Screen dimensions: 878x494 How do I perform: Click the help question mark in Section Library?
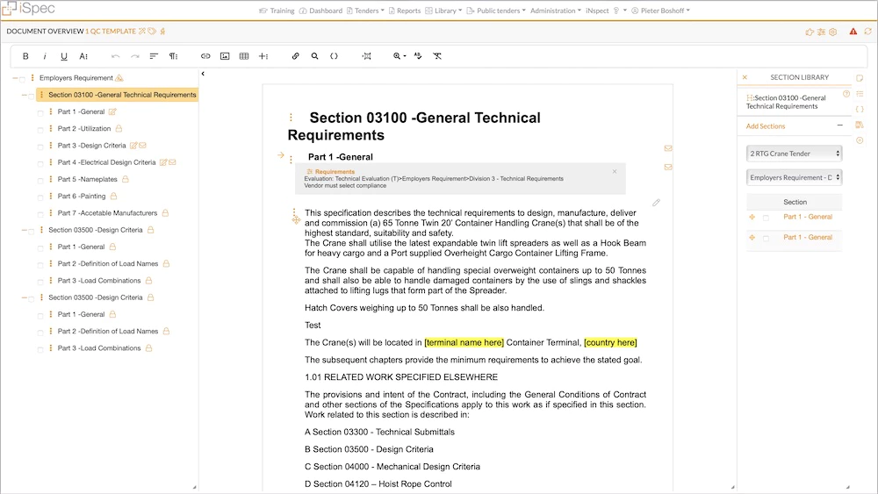pos(846,94)
